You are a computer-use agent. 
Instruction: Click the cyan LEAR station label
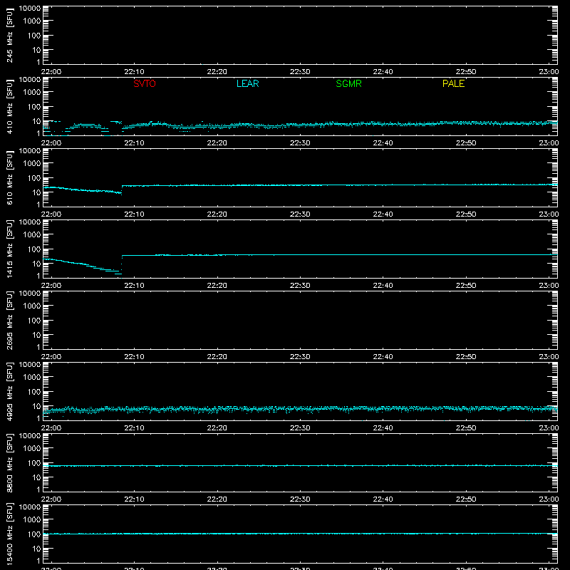[x=247, y=83]
